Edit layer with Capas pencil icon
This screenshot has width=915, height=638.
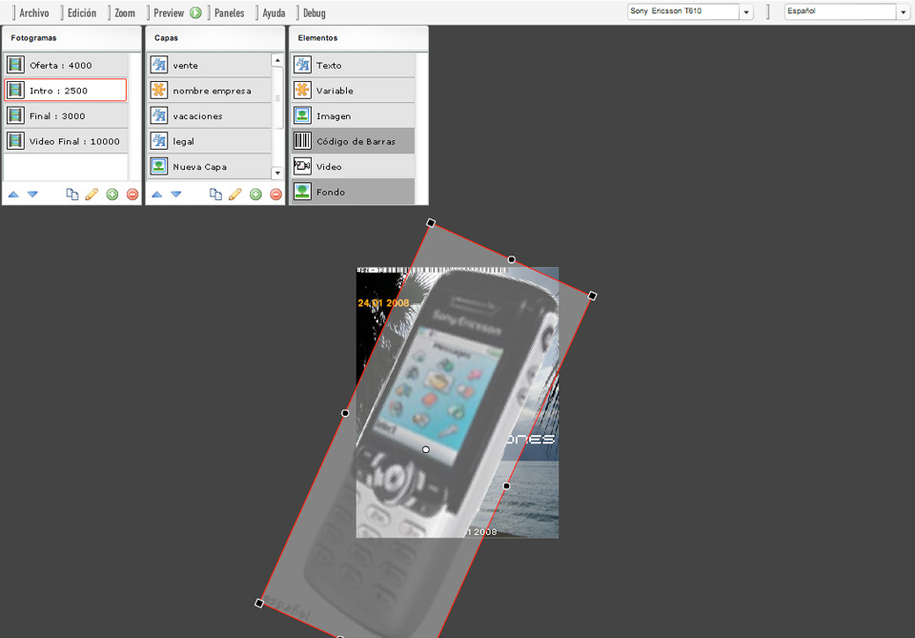235,195
